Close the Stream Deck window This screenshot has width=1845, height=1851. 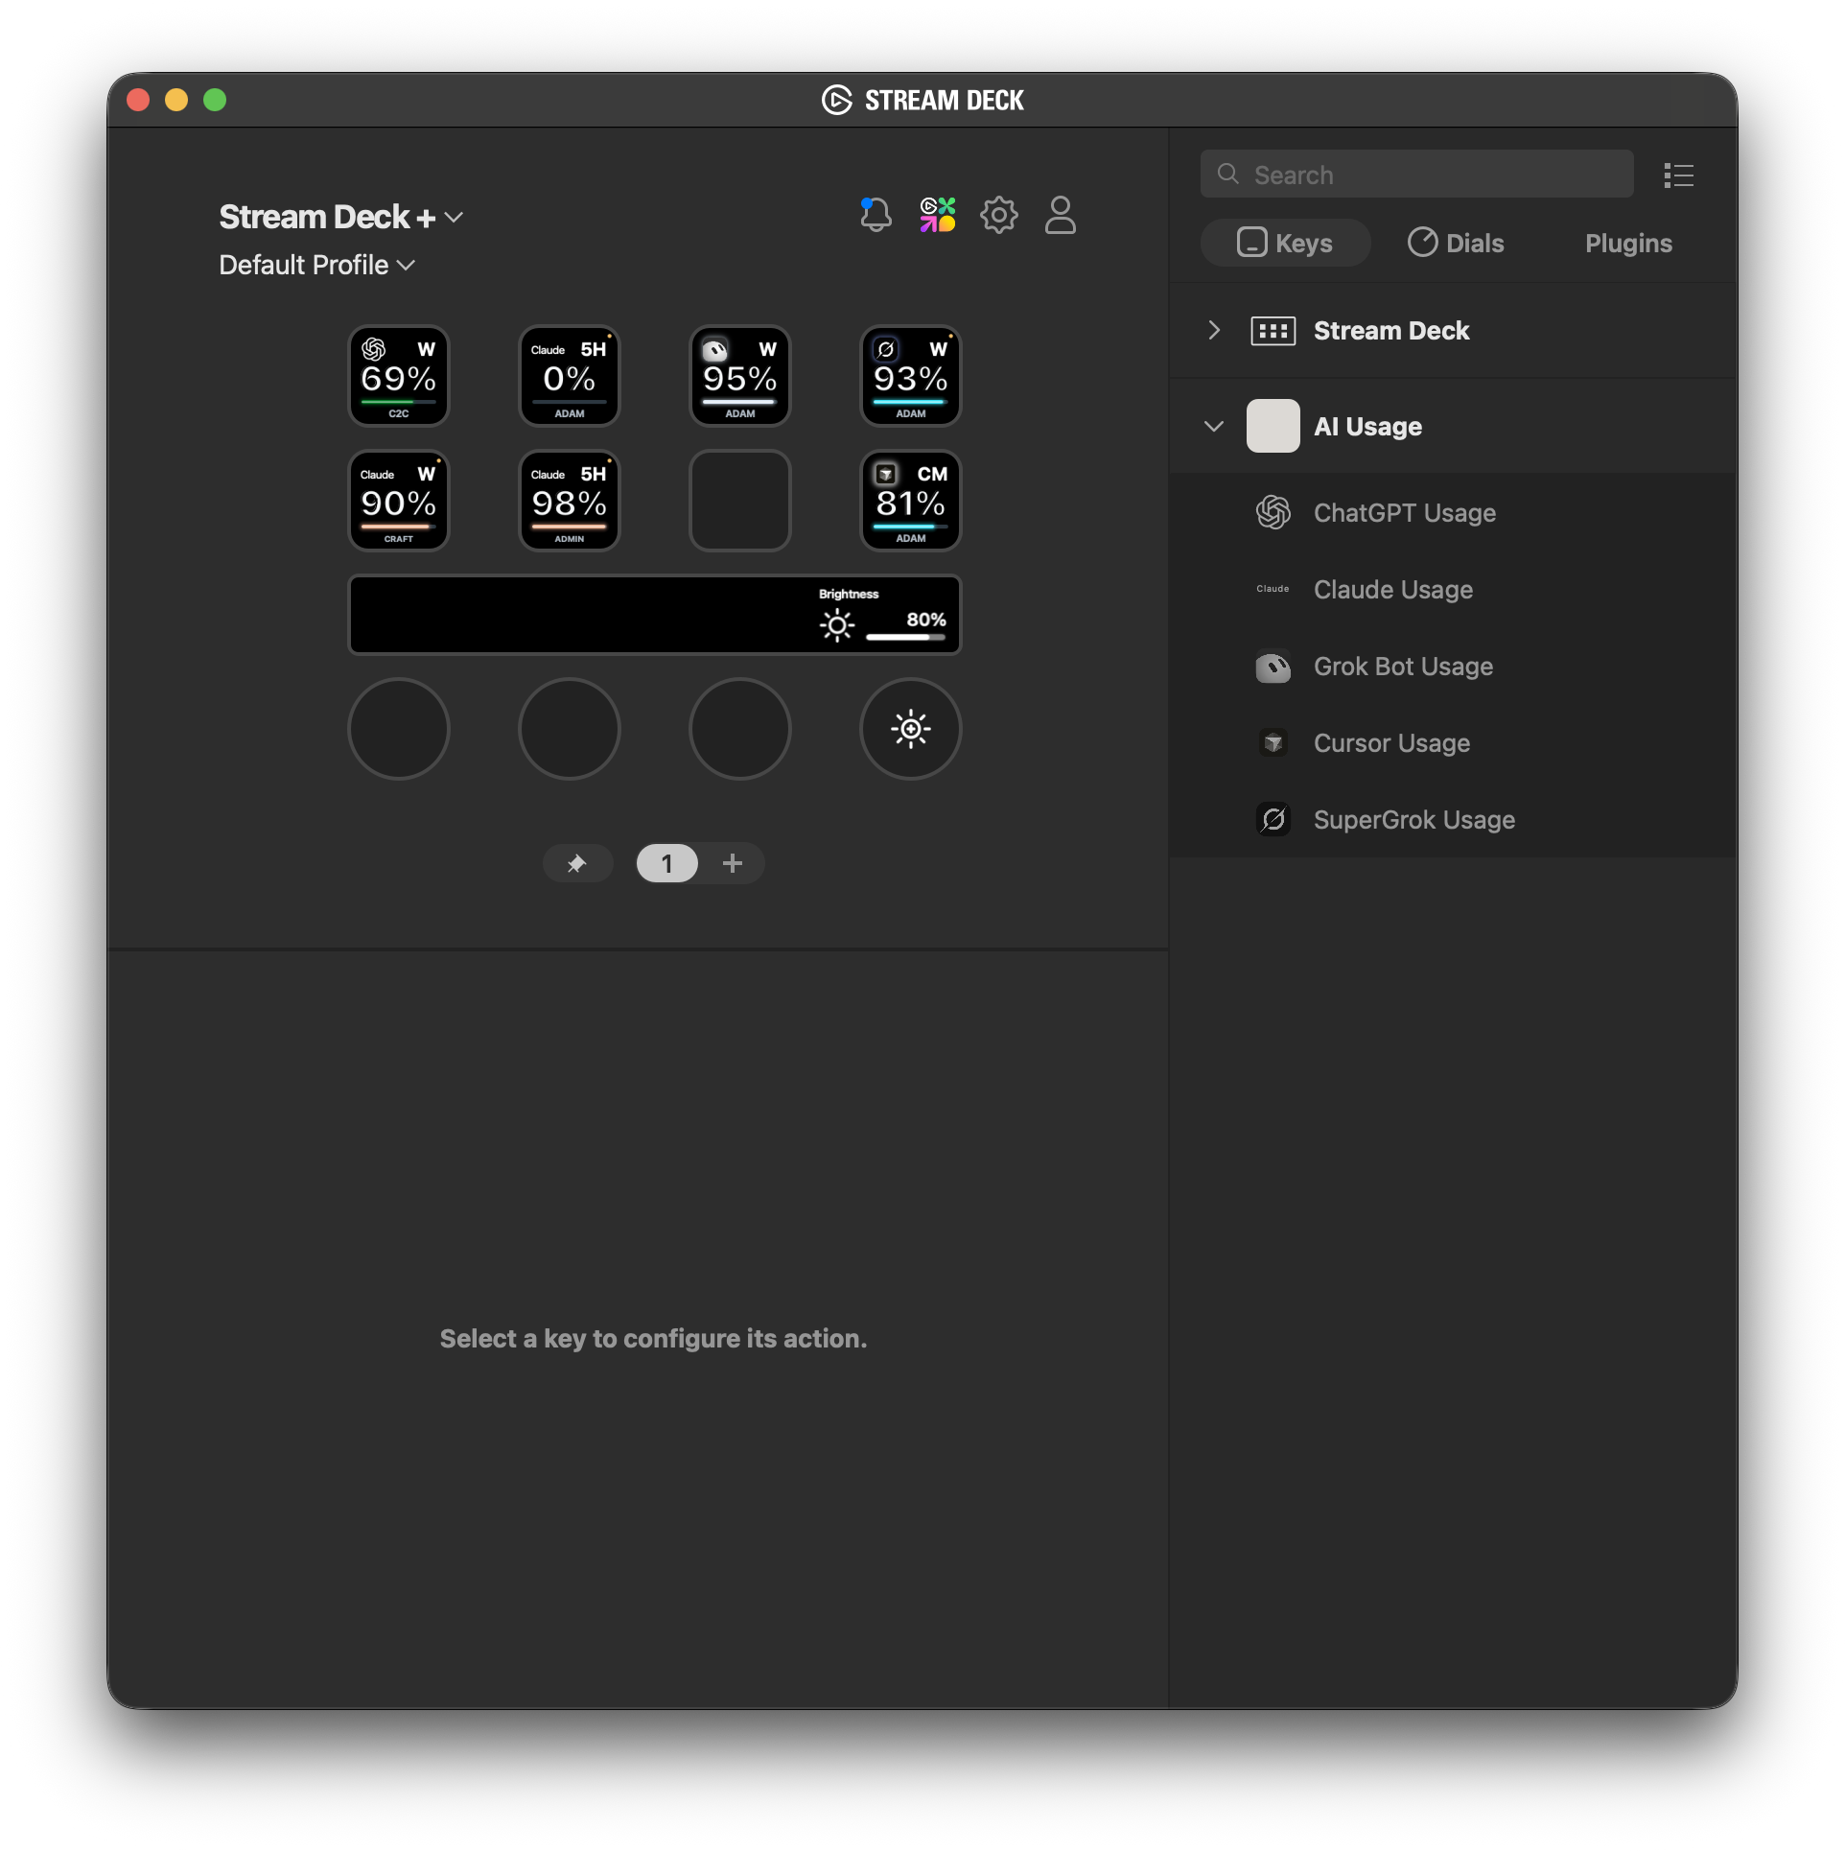tap(138, 100)
